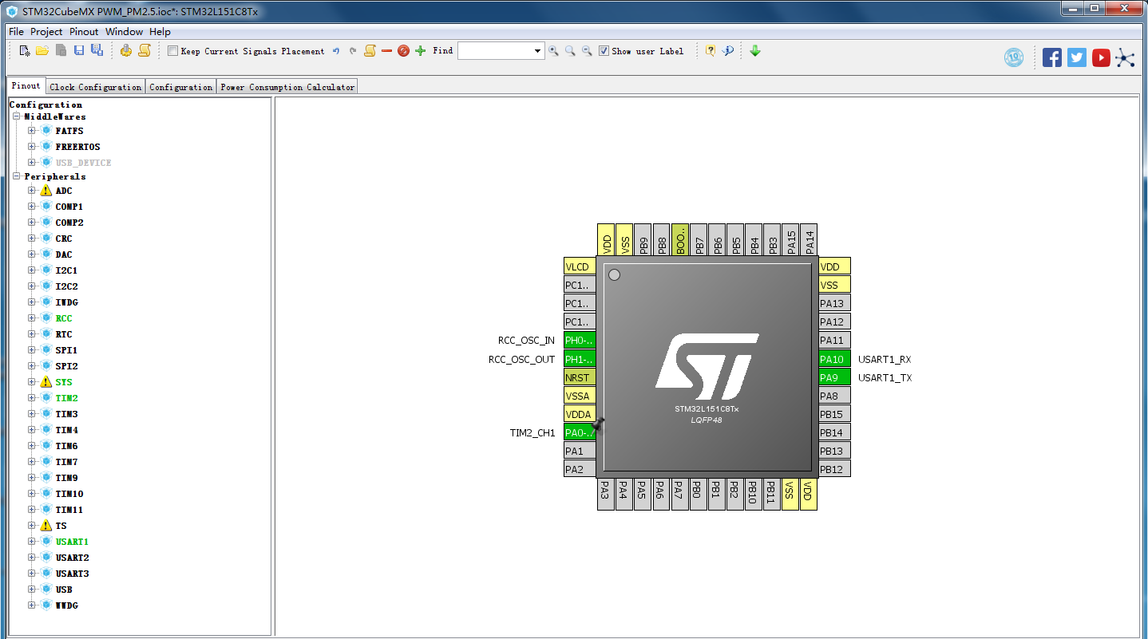Toggle Keep Current Signals Placement checkbox
Screen dimensions: 1148x639
(173, 51)
